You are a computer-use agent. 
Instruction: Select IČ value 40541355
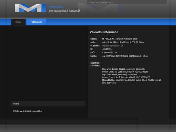[x=107, y=49]
